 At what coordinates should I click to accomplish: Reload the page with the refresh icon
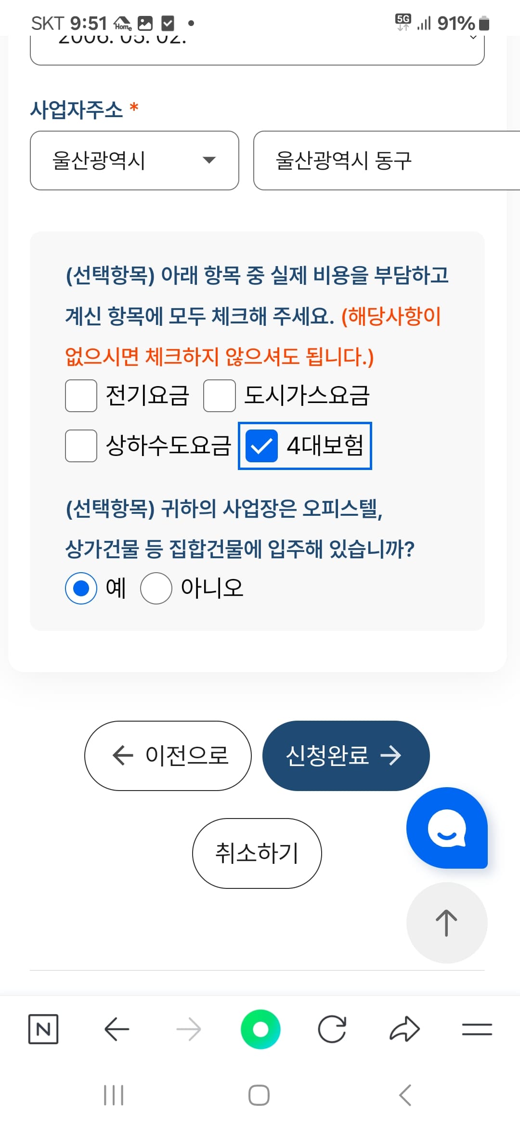(x=333, y=1028)
